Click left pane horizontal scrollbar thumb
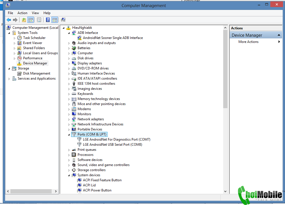This screenshot has width=285, height=205. tap(31, 191)
